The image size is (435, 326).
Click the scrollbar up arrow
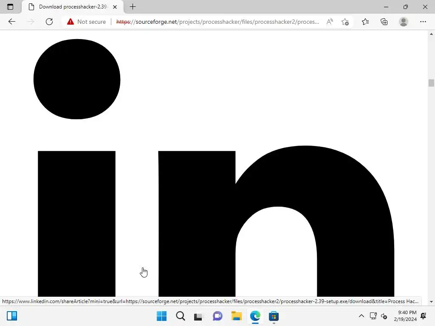point(431,34)
